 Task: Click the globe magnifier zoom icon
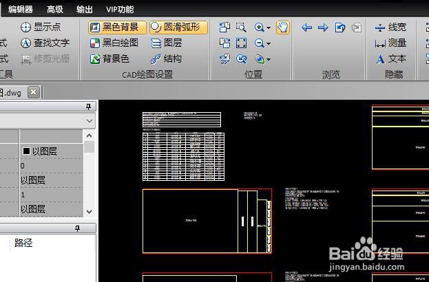click(259, 59)
